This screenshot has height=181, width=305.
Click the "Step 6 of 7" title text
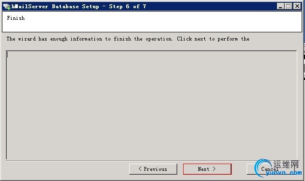(x=128, y=6)
